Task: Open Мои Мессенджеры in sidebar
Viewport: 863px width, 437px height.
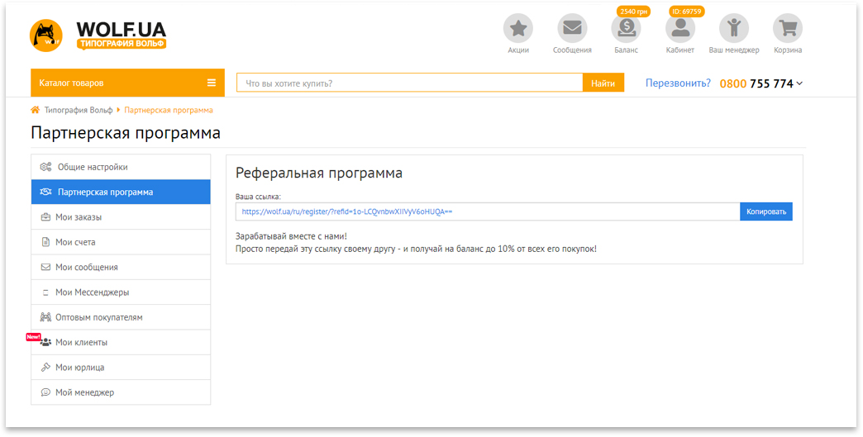Action: 121,292
